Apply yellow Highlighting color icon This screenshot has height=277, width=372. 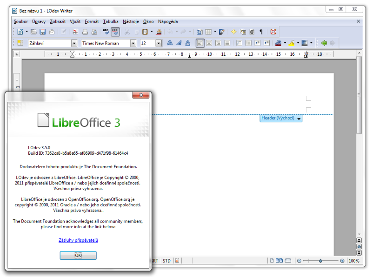tap(292, 43)
